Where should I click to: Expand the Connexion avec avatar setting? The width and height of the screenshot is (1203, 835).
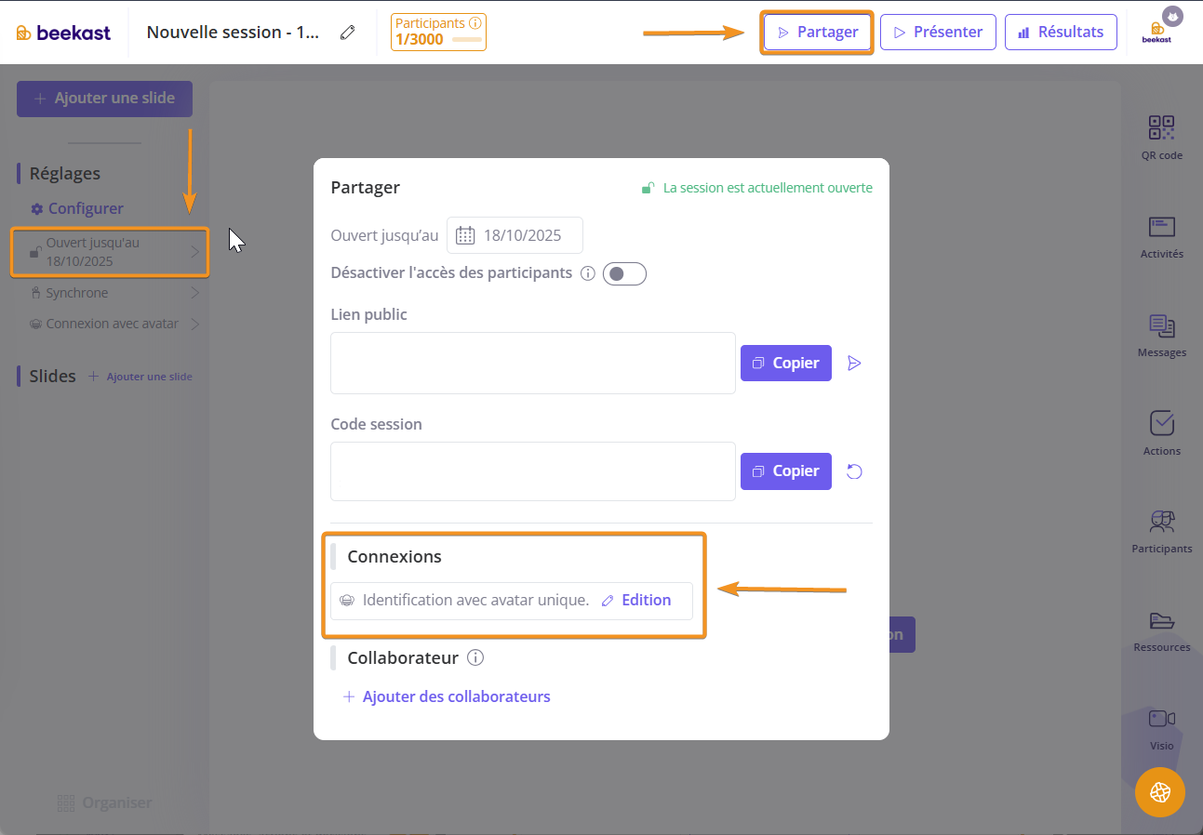[x=110, y=325]
